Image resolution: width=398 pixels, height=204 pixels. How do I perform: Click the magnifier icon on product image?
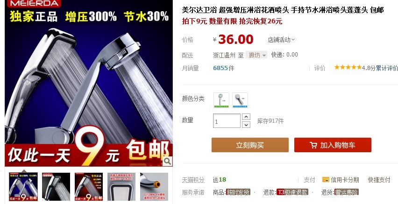point(167,161)
